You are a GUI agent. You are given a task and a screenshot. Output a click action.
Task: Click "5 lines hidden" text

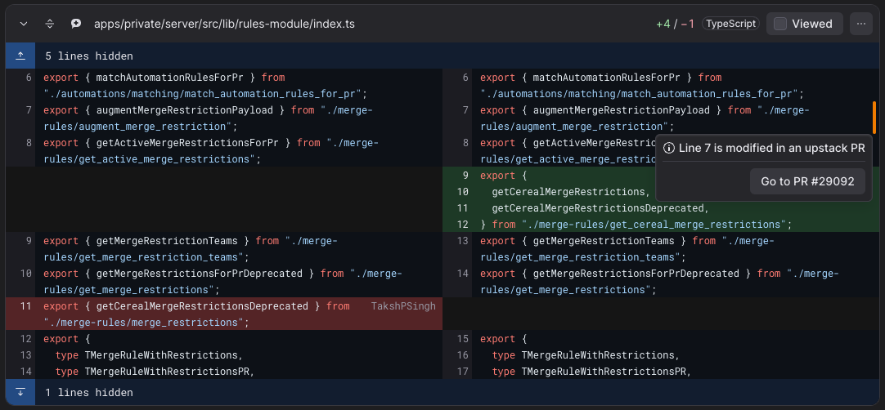(x=88, y=56)
